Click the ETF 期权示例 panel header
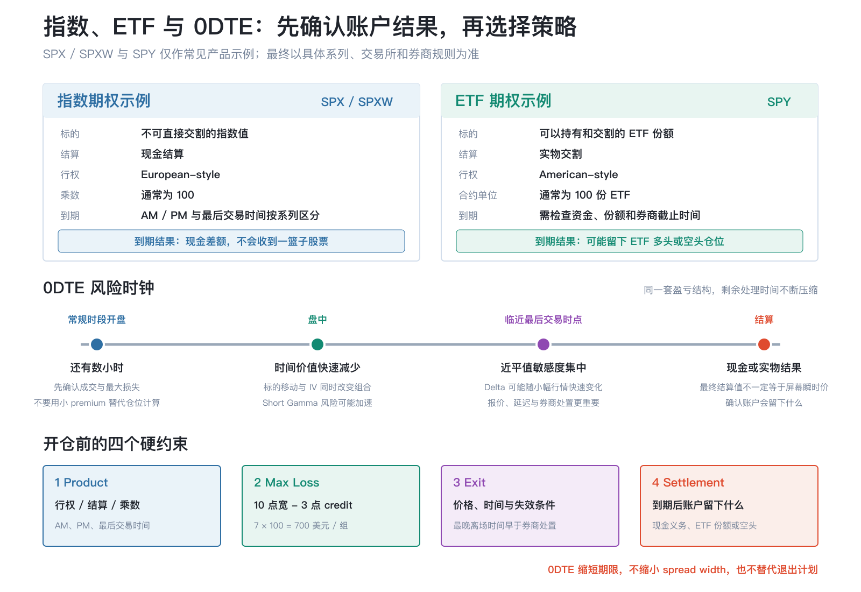The height and width of the screenshot is (592, 861). (630, 101)
